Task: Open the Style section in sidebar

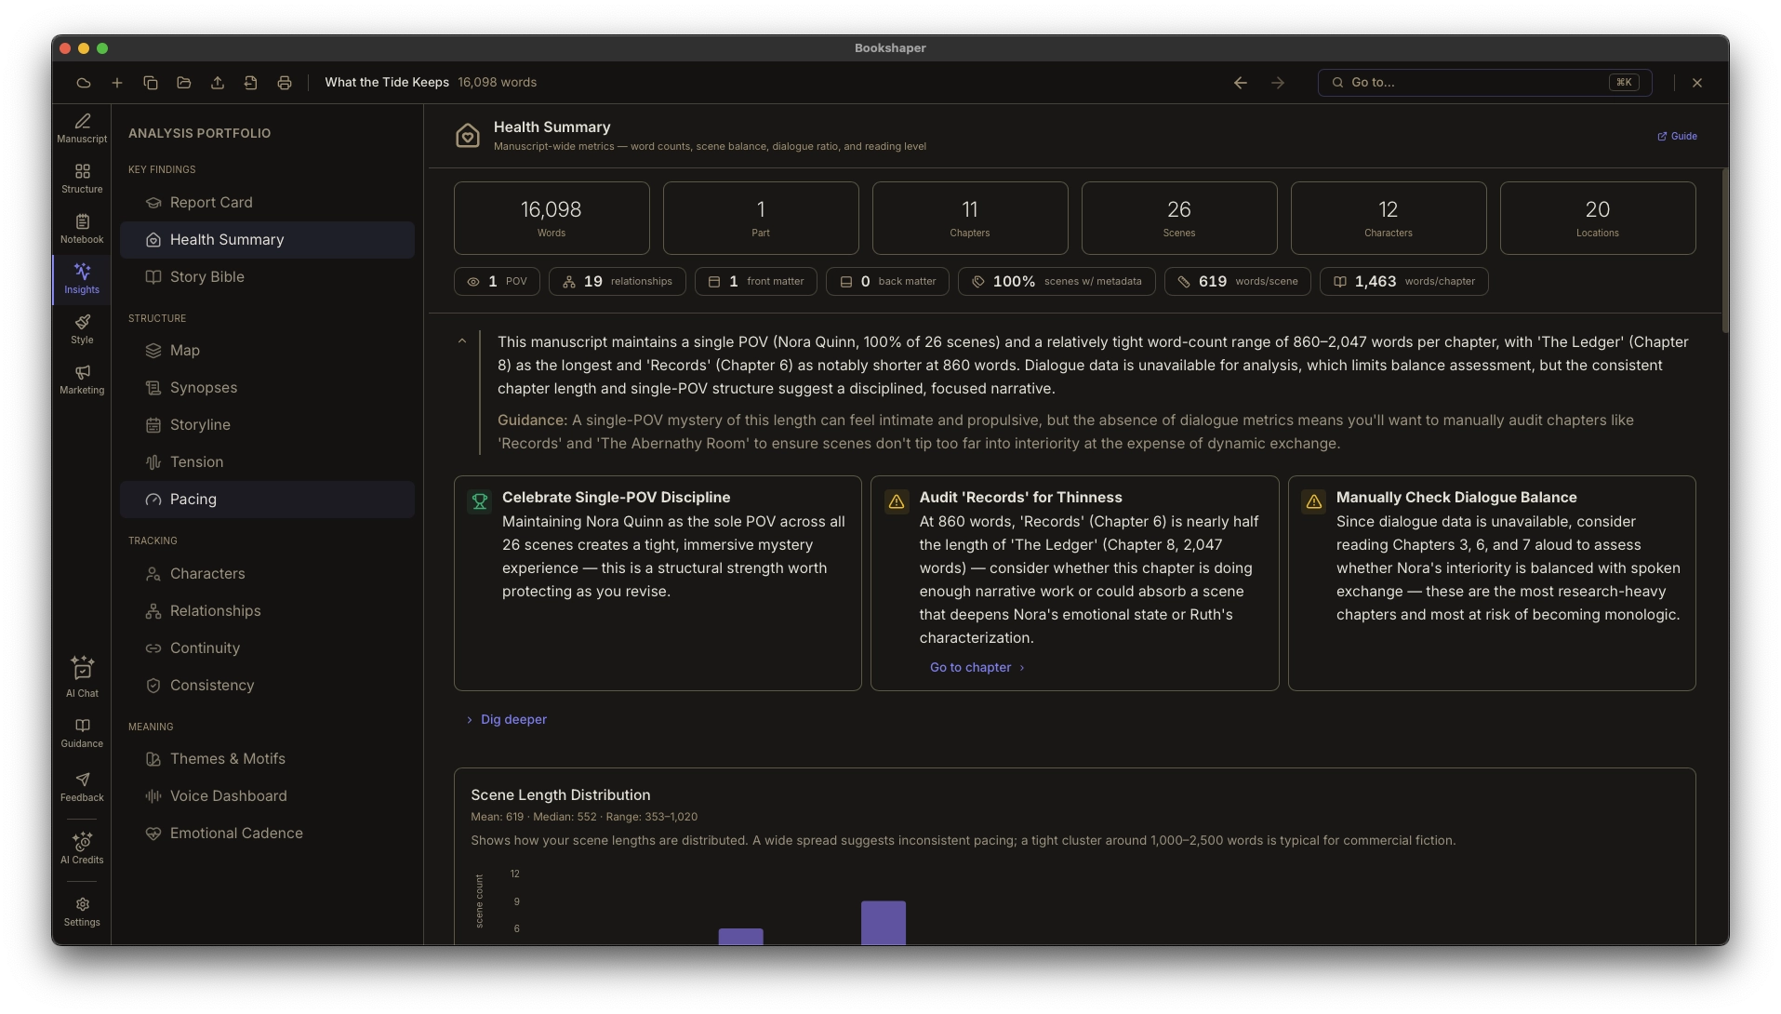Action: point(82,329)
